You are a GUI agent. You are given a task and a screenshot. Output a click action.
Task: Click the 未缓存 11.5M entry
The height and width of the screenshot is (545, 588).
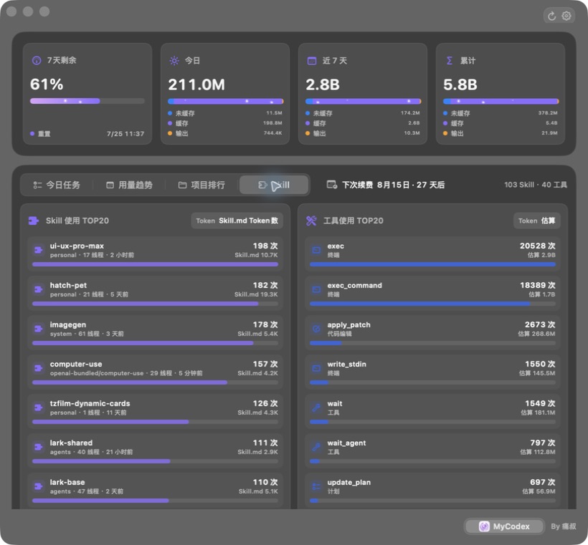click(x=225, y=113)
